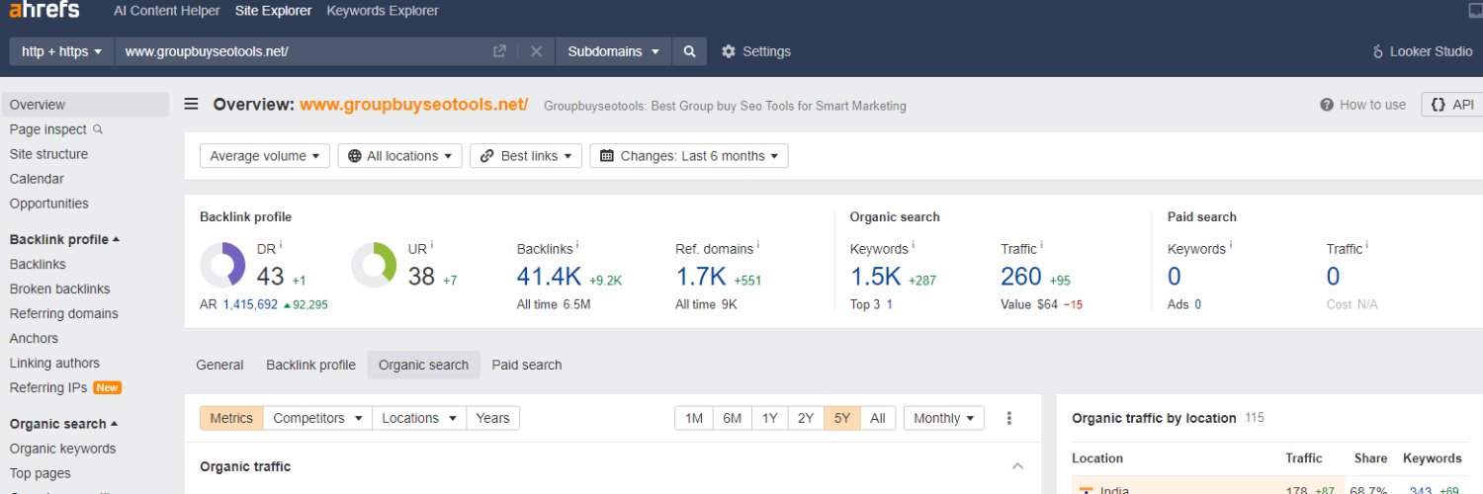Screen dimensions: 1483x494
Task: Switch to the Paid search tab
Action: 527,365
